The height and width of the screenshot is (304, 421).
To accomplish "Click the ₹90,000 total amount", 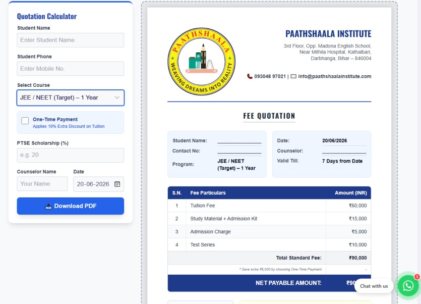I will pyautogui.click(x=357, y=258).
